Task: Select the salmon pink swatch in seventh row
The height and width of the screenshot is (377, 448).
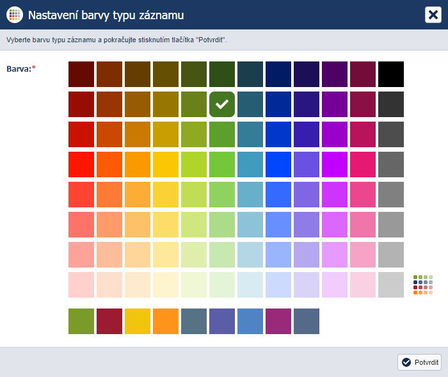Action: pos(81,255)
